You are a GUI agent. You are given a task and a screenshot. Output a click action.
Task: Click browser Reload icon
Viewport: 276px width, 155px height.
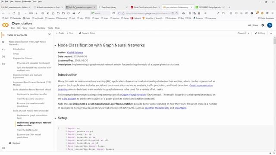click(14, 13)
